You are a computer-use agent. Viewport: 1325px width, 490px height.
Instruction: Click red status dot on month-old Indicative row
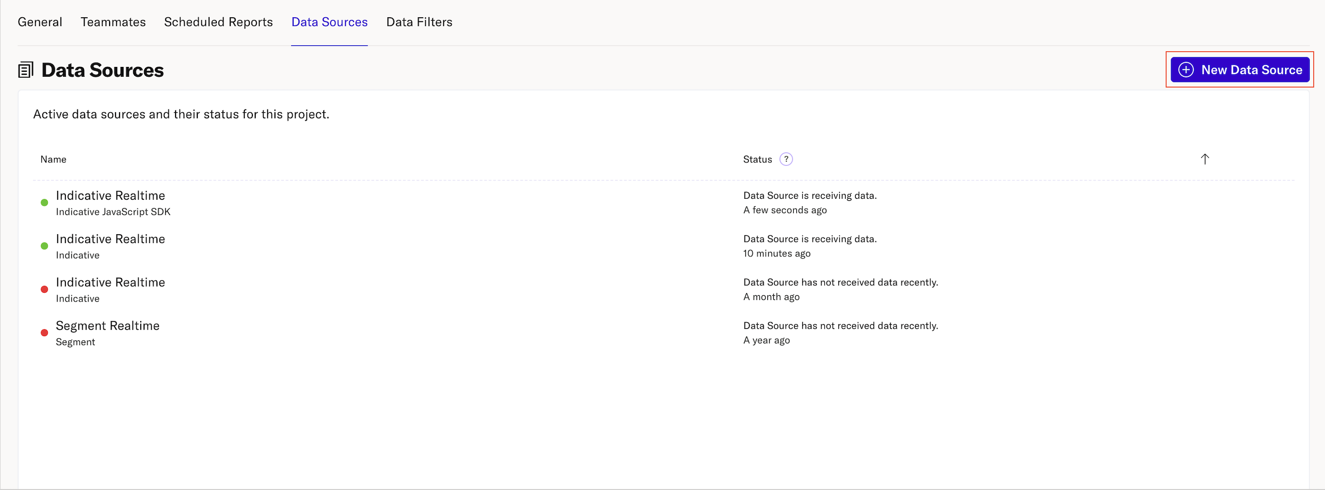coord(44,289)
